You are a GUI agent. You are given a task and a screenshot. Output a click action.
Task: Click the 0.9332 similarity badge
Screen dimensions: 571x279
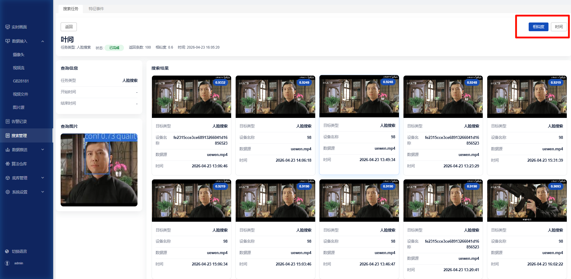(220, 82)
